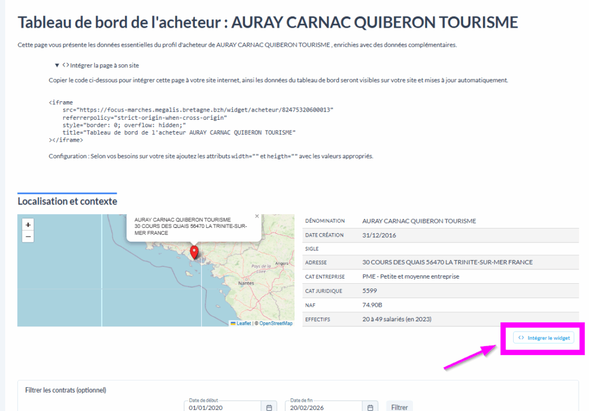The image size is (589, 411).
Task: Zoom out on the map
Action: [x=28, y=237]
